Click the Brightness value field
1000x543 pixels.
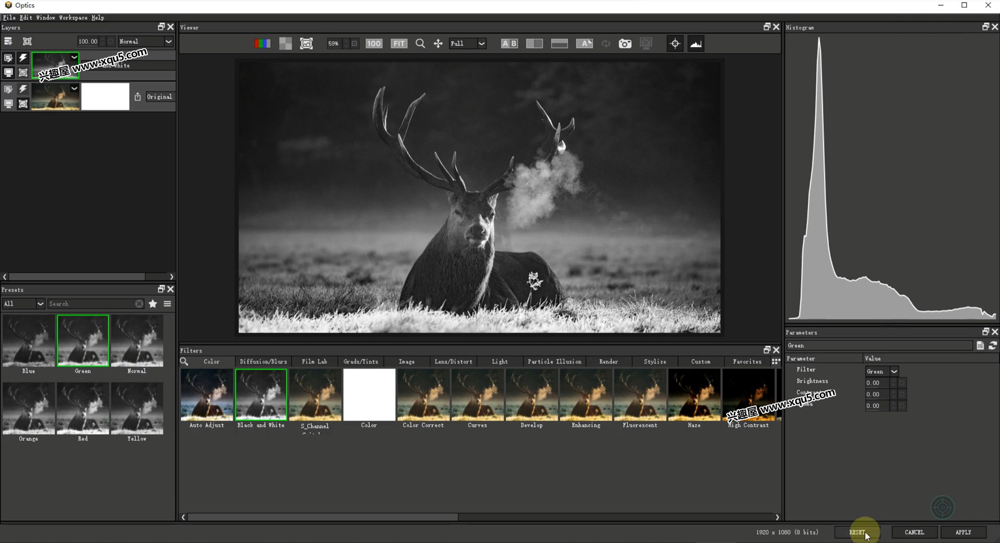coord(878,383)
